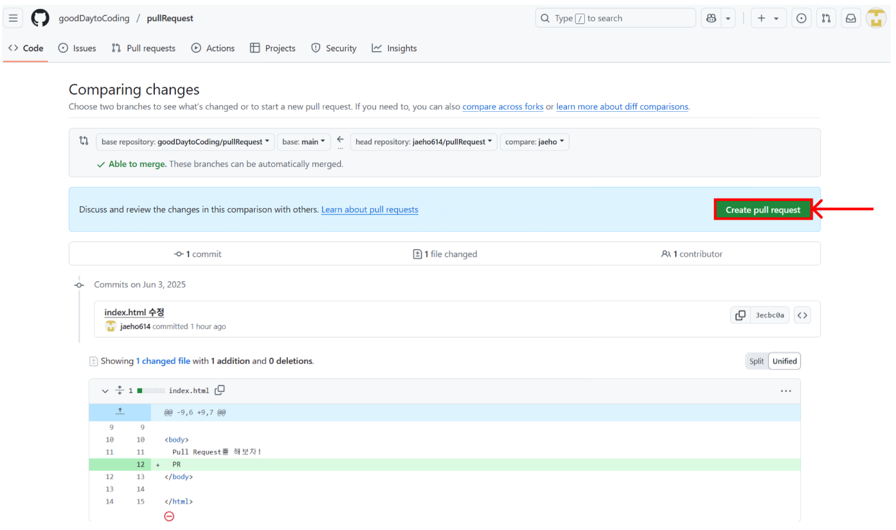The width and height of the screenshot is (896, 530).
Task: Open the Pull requests tab
Action: click(x=143, y=48)
